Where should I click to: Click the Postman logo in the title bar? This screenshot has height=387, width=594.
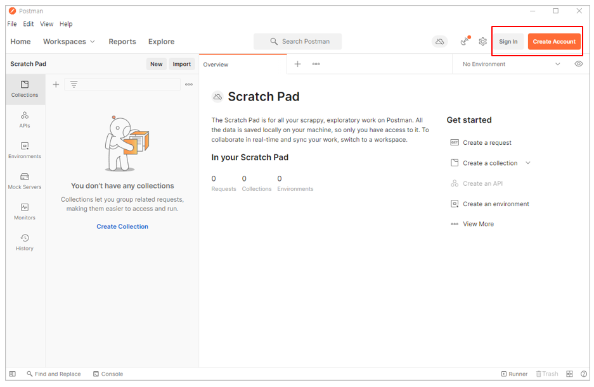click(x=12, y=11)
